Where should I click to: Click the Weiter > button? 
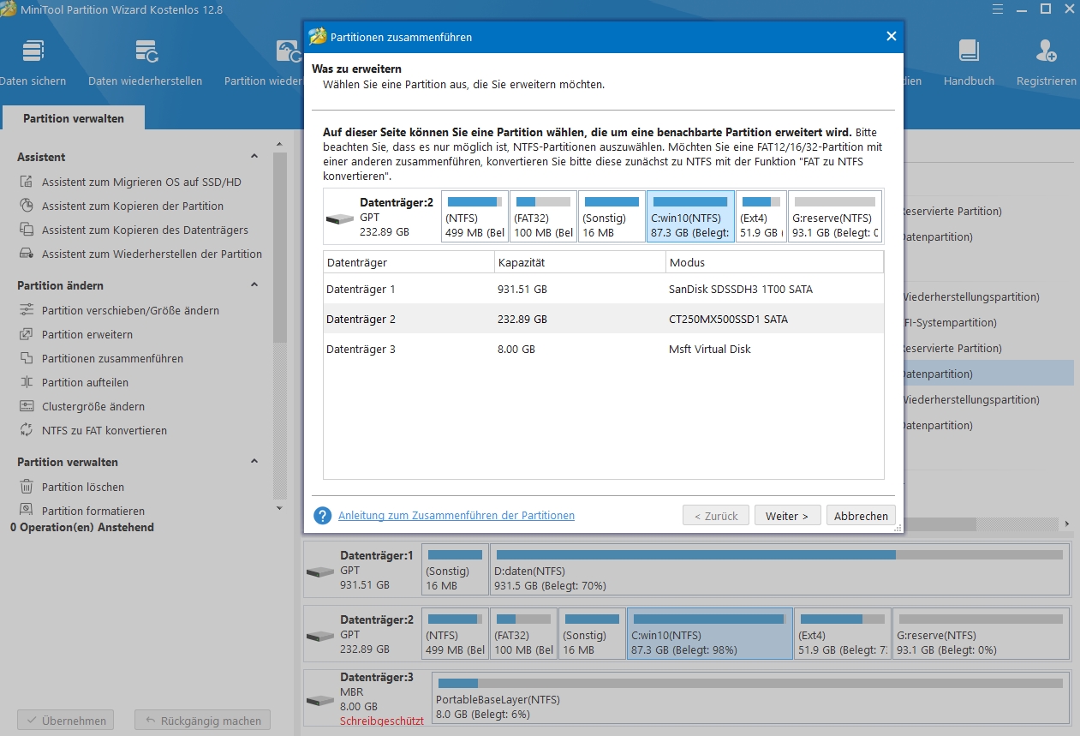[x=787, y=516]
